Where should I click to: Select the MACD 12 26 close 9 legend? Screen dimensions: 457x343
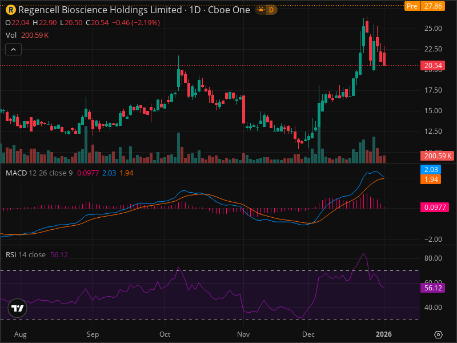39,173
